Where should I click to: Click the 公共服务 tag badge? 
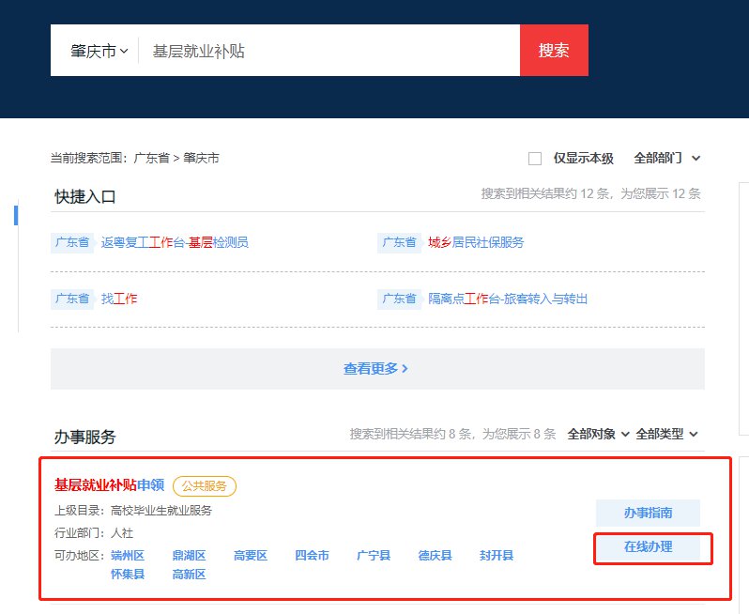[x=205, y=486]
